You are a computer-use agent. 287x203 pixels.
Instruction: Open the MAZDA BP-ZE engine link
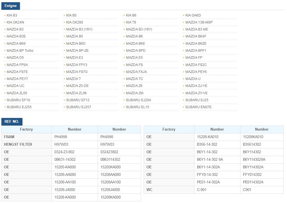tap(77, 51)
